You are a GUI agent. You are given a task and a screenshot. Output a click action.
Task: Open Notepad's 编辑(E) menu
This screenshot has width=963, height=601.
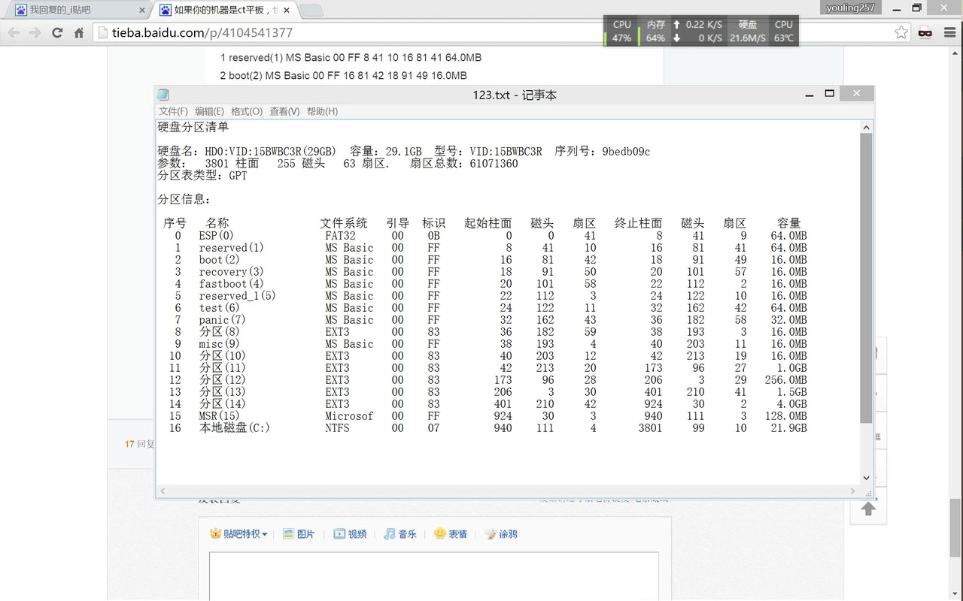209,111
